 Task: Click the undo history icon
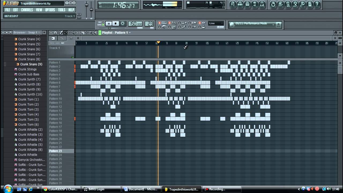273,5
